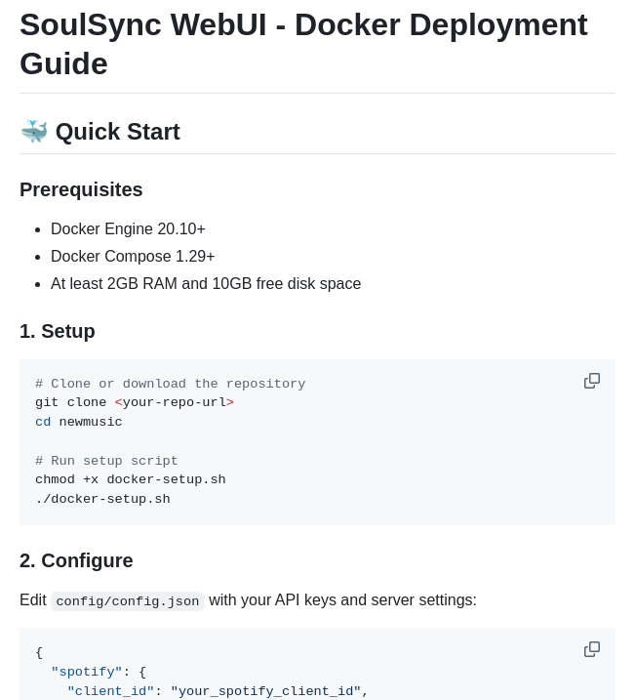Click the '2. Configure' heading
The width and height of the screenshot is (635, 700).
click(76, 560)
